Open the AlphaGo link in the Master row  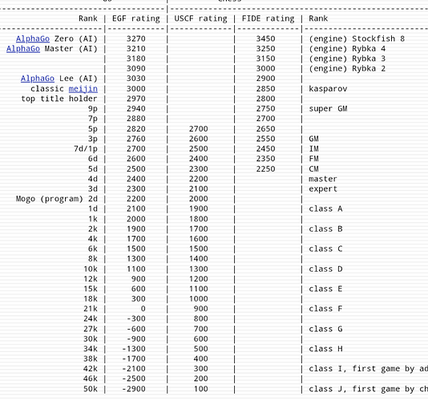[23, 49]
